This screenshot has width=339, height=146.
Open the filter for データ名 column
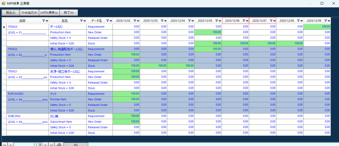pyautogui.click(x=107, y=21)
